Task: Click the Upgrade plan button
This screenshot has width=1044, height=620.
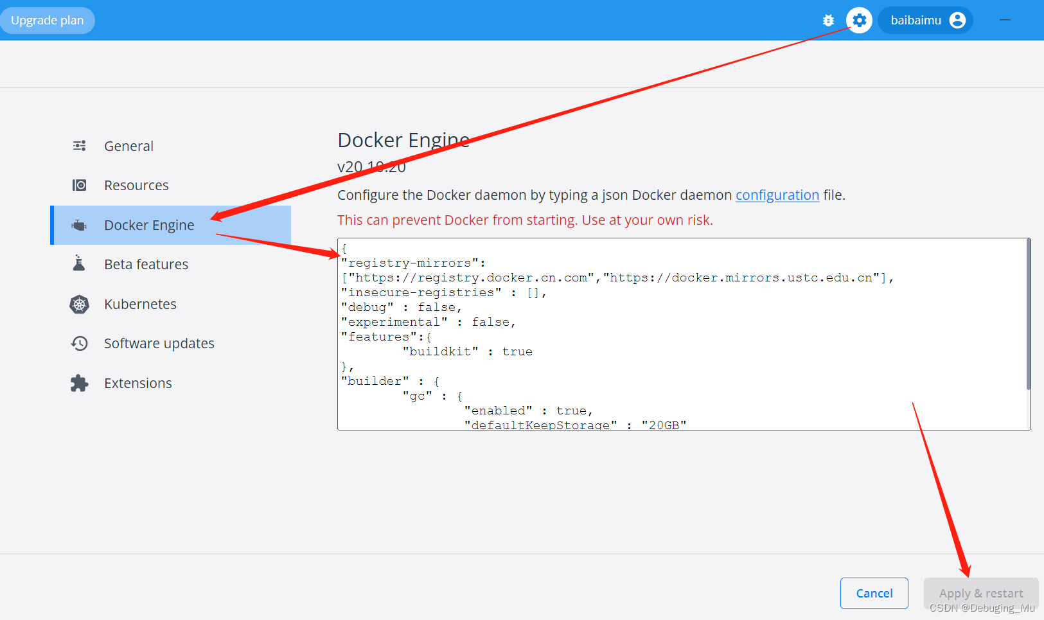Action: click(x=48, y=21)
